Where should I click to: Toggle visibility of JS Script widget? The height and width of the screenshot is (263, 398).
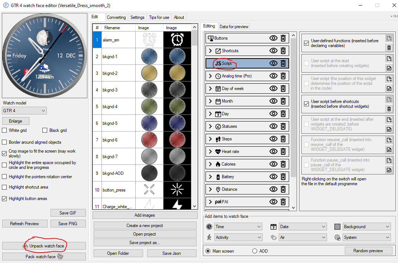[x=274, y=63]
